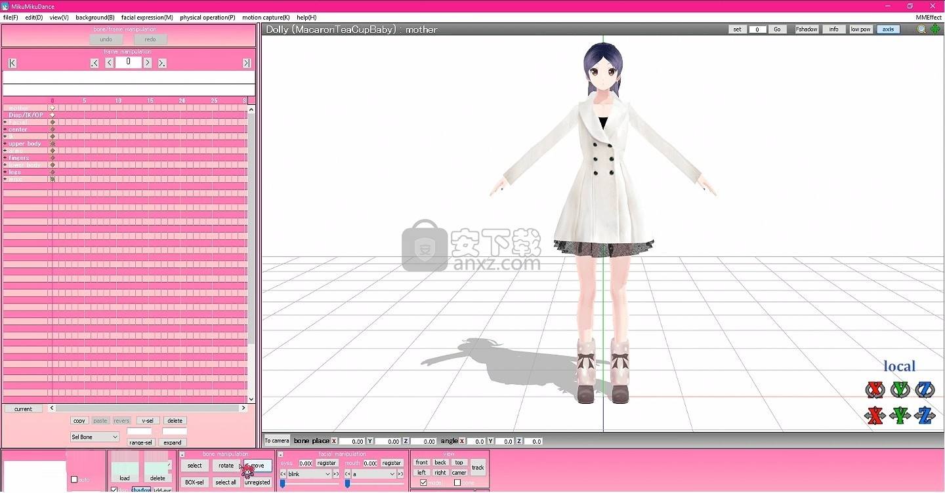Click the To camera button
The image size is (945, 493).
click(x=277, y=441)
